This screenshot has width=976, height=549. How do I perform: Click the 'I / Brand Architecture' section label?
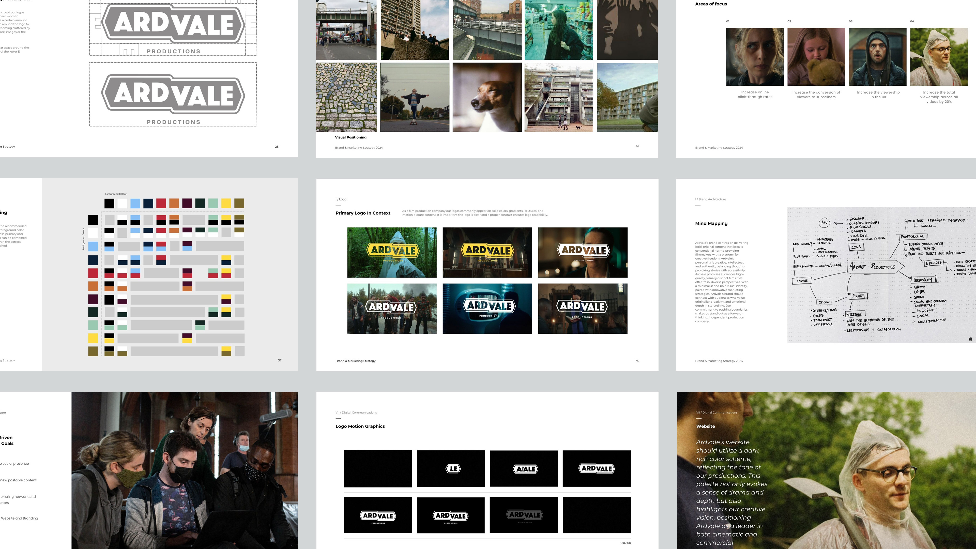[710, 199]
